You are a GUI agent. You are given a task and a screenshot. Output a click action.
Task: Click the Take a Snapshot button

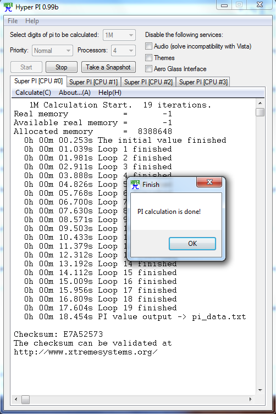pyautogui.click(x=108, y=67)
